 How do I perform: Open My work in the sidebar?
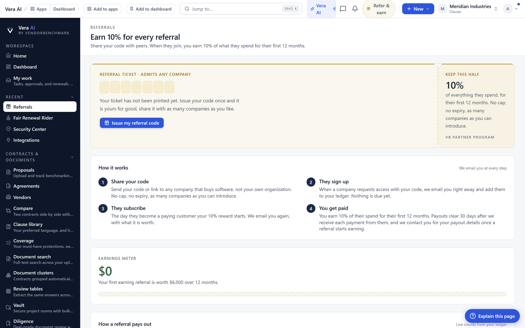click(40, 81)
